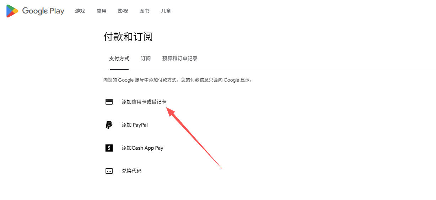Choose 添加信用卡或借记卡
436x200 pixels.
click(x=144, y=102)
